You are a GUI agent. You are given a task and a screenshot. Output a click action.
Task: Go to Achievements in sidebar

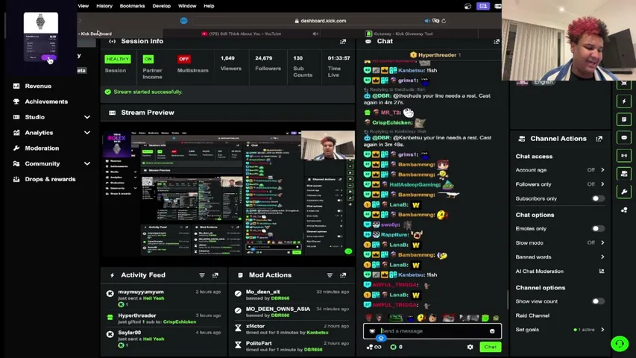46,101
